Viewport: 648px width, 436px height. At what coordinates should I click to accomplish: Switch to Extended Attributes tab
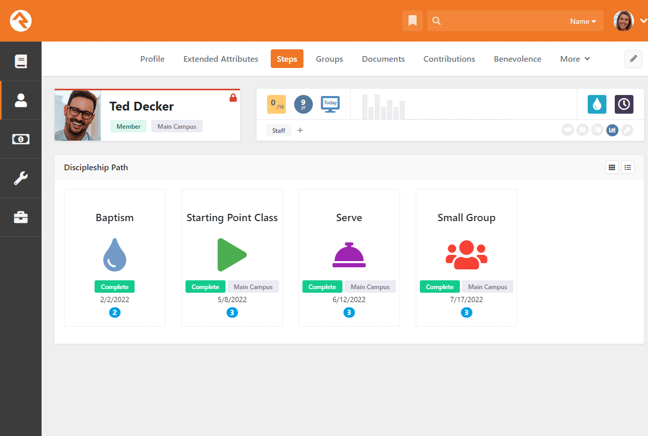221,59
